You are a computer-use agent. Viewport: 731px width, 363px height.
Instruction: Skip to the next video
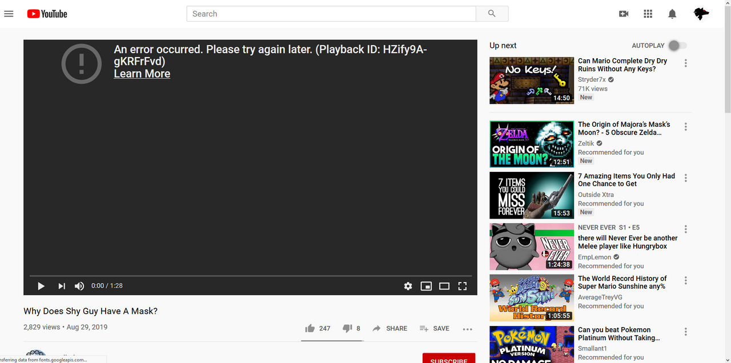pyautogui.click(x=62, y=286)
